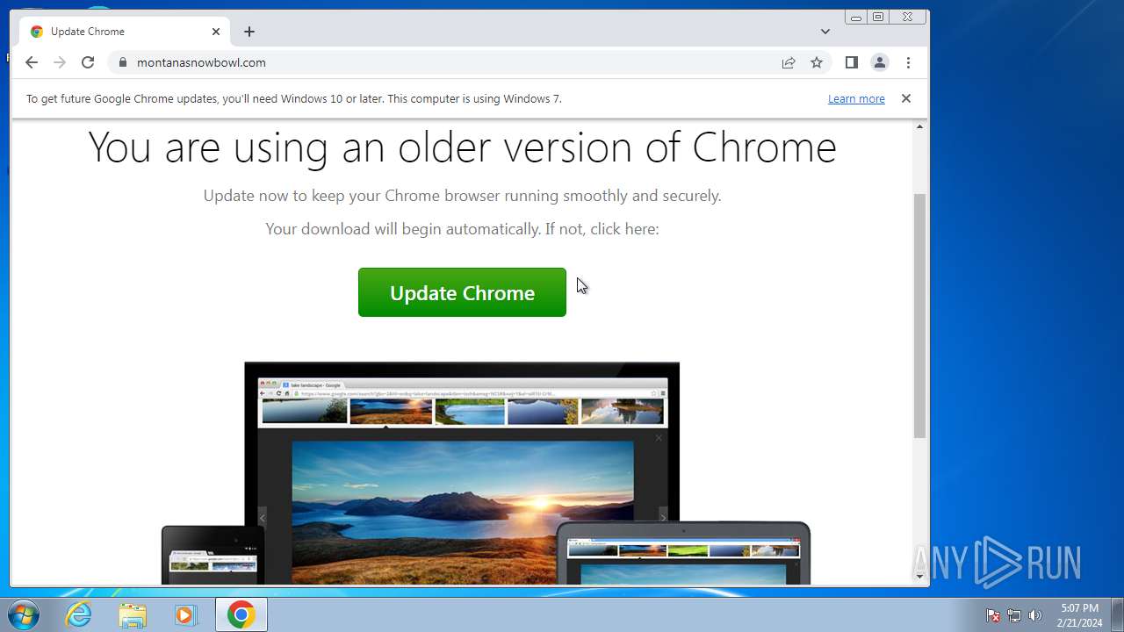Click the page scrollbar down arrow

pos(920,577)
